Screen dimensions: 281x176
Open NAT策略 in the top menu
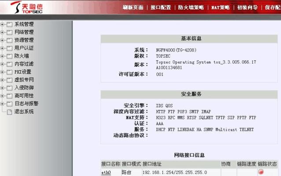pos(220,7)
